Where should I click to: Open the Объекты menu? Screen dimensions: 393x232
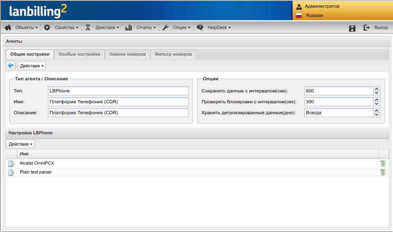[x=26, y=27]
